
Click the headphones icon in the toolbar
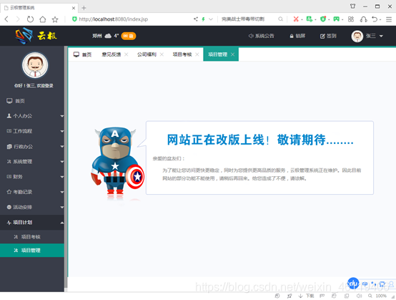363,19
